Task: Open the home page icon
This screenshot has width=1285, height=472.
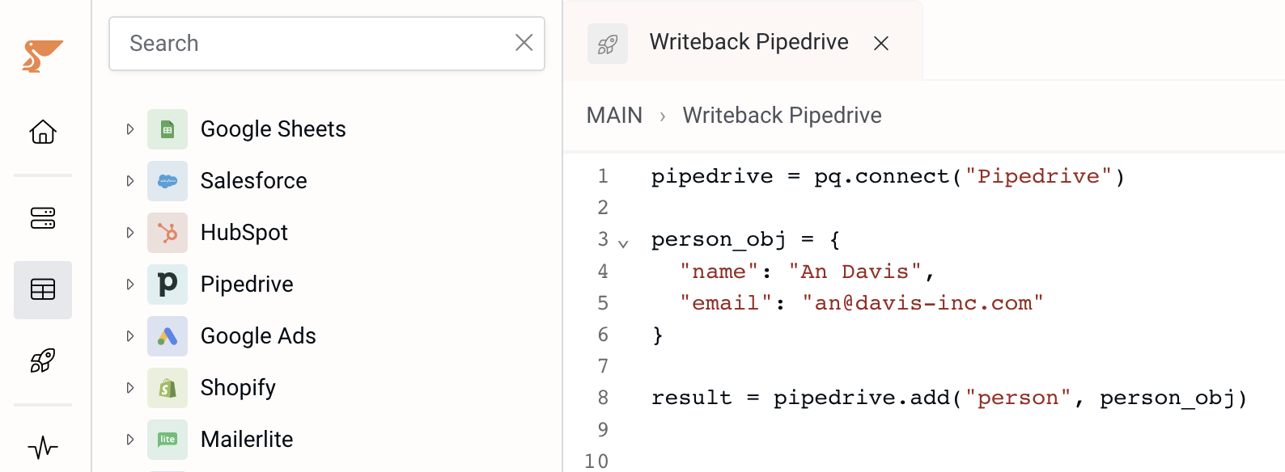Action: [x=43, y=131]
